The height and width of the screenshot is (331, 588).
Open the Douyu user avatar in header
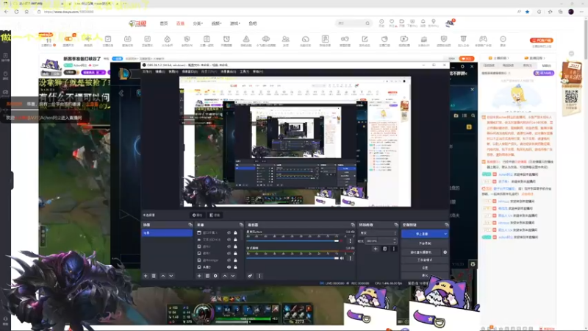click(x=450, y=24)
